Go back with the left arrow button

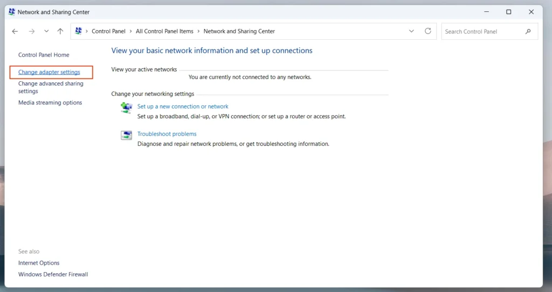pyautogui.click(x=15, y=31)
